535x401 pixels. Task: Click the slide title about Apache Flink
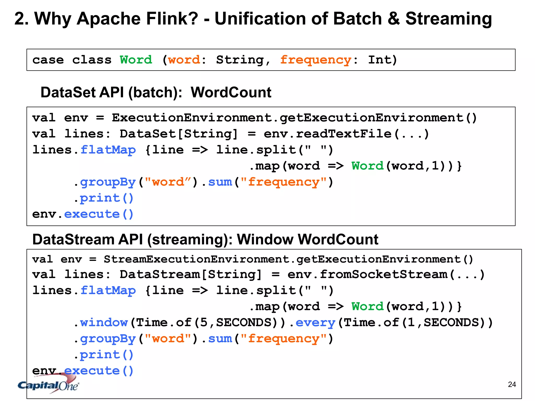[253, 19]
